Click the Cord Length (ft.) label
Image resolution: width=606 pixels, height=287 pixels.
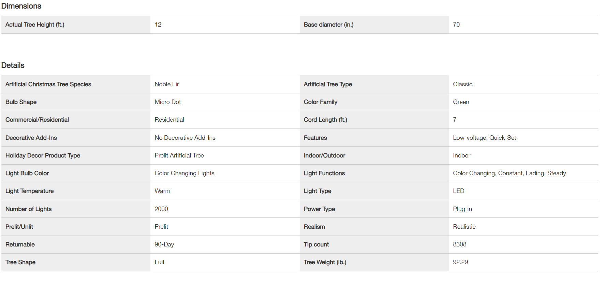325,120
